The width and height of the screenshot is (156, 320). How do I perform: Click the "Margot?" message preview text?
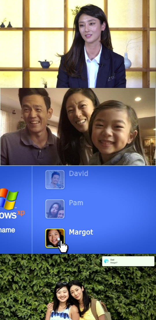(114, 263)
